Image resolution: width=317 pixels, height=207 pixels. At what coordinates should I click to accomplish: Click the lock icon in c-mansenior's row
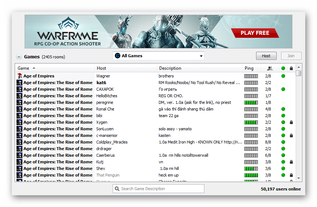tap(291, 135)
